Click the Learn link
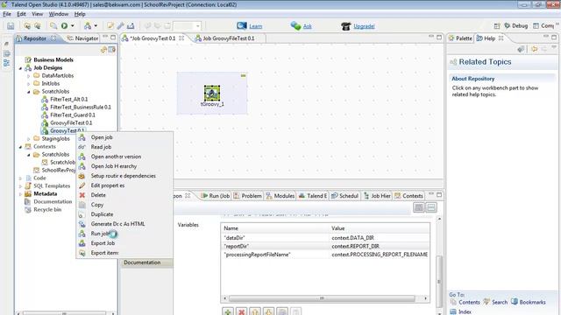Image resolution: width=561 pixels, height=315 pixels. 255,26
